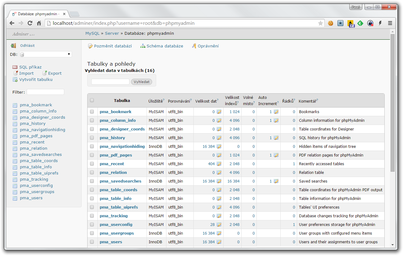Click Server in the breadcrumb

click(x=112, y=33)
